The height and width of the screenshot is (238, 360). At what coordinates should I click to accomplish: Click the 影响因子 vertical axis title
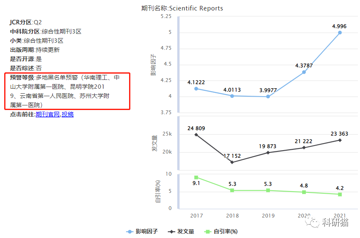(x=153, y=65)
